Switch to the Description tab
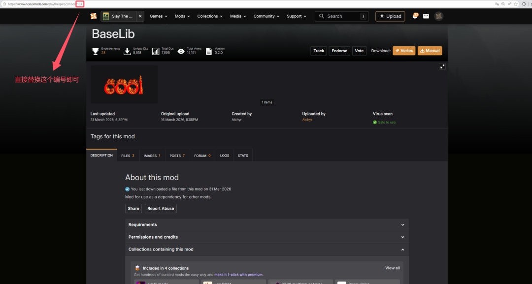The width and height of the screenshot is (532, 284). [x=101, y=155]
